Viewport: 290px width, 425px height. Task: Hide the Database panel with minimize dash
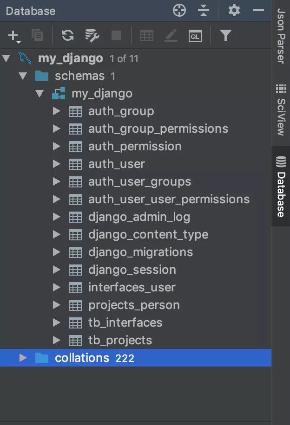[258, 10]
